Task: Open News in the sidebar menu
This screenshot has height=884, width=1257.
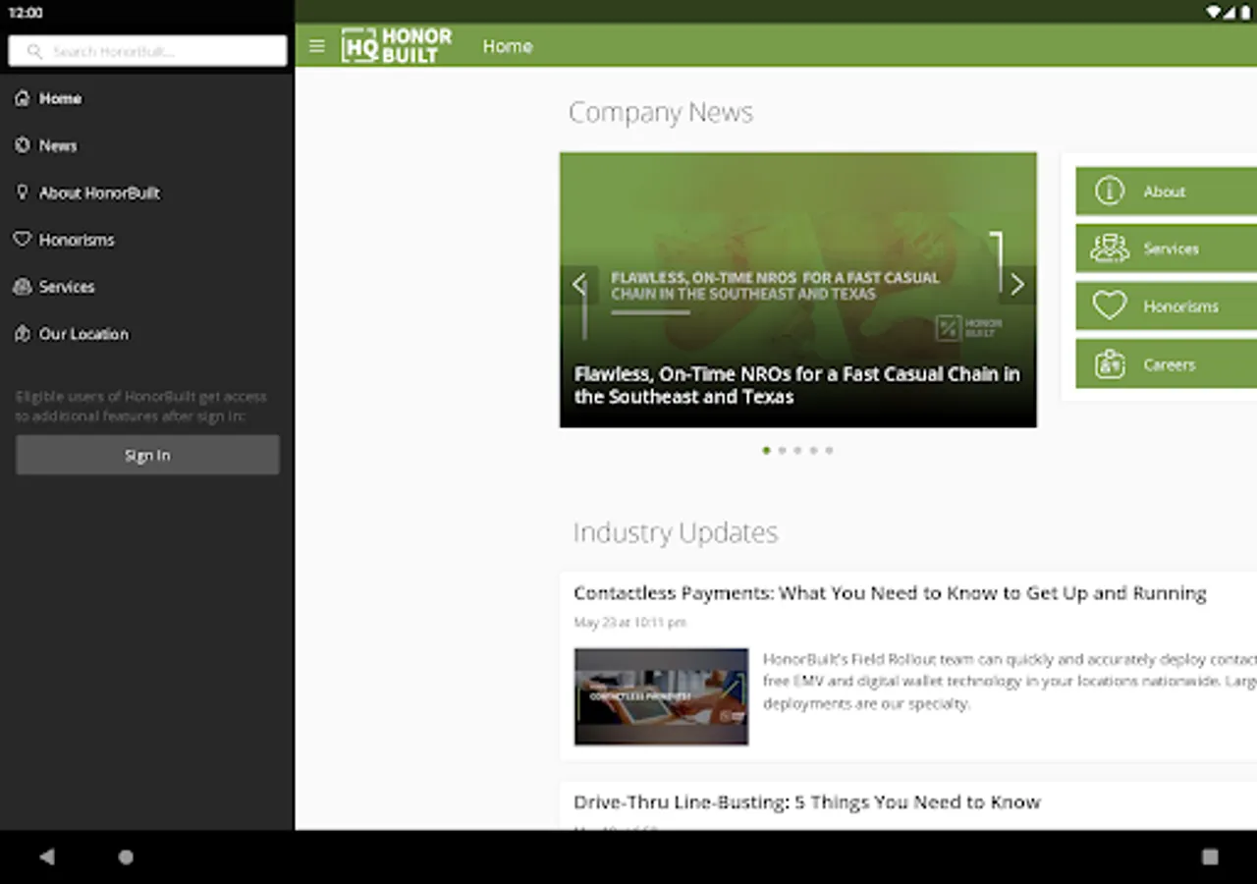Action: pos(147,145)
